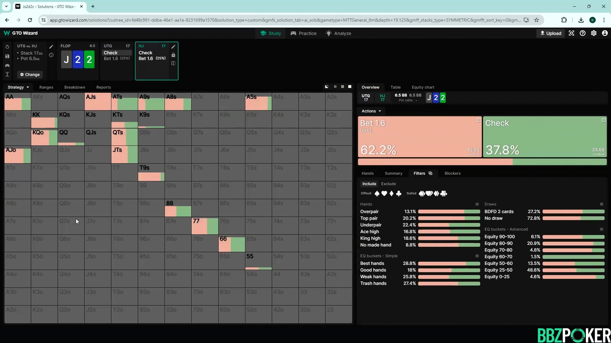Click the gamepad practice icon in left sidebar
This screenshot has width=611, height=343.
click(7, 65)
